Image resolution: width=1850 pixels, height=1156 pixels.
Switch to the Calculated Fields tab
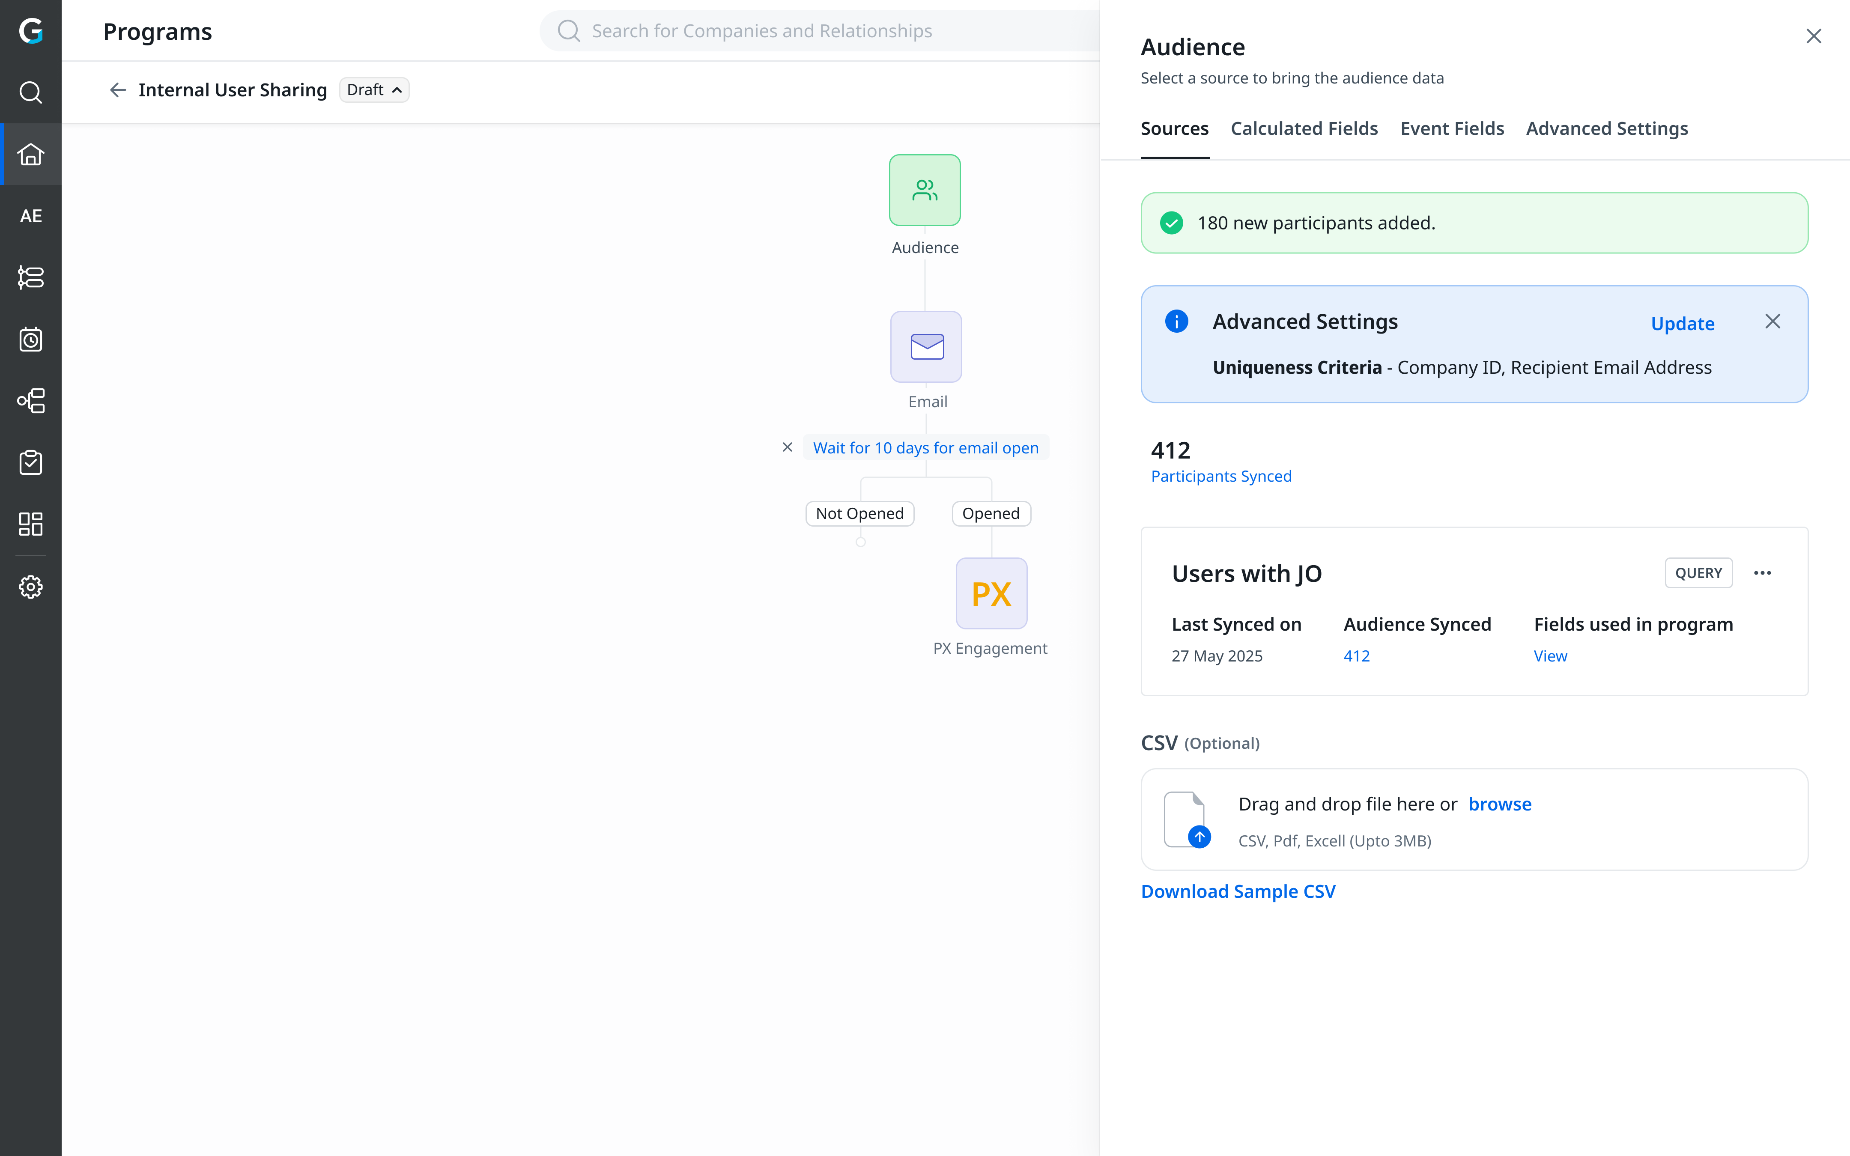pyautogui.click(x=1304, y=128)
